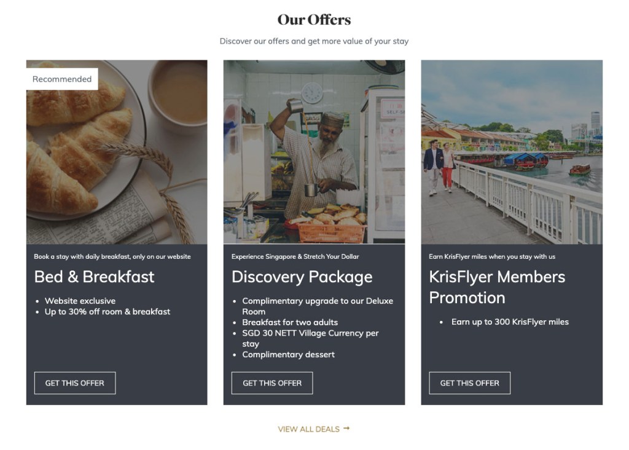
Task: Click 'Earn KrisFlyer miles when you stay' tagline
Action: point(492,256)
